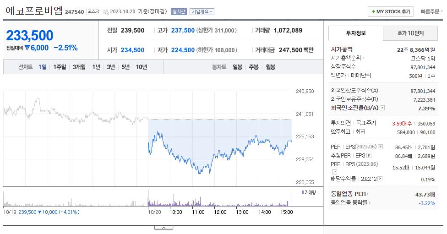Click the 에코프로비엠 stock name heading
This screenshot has height=234, width=447.
coord(34,11)
